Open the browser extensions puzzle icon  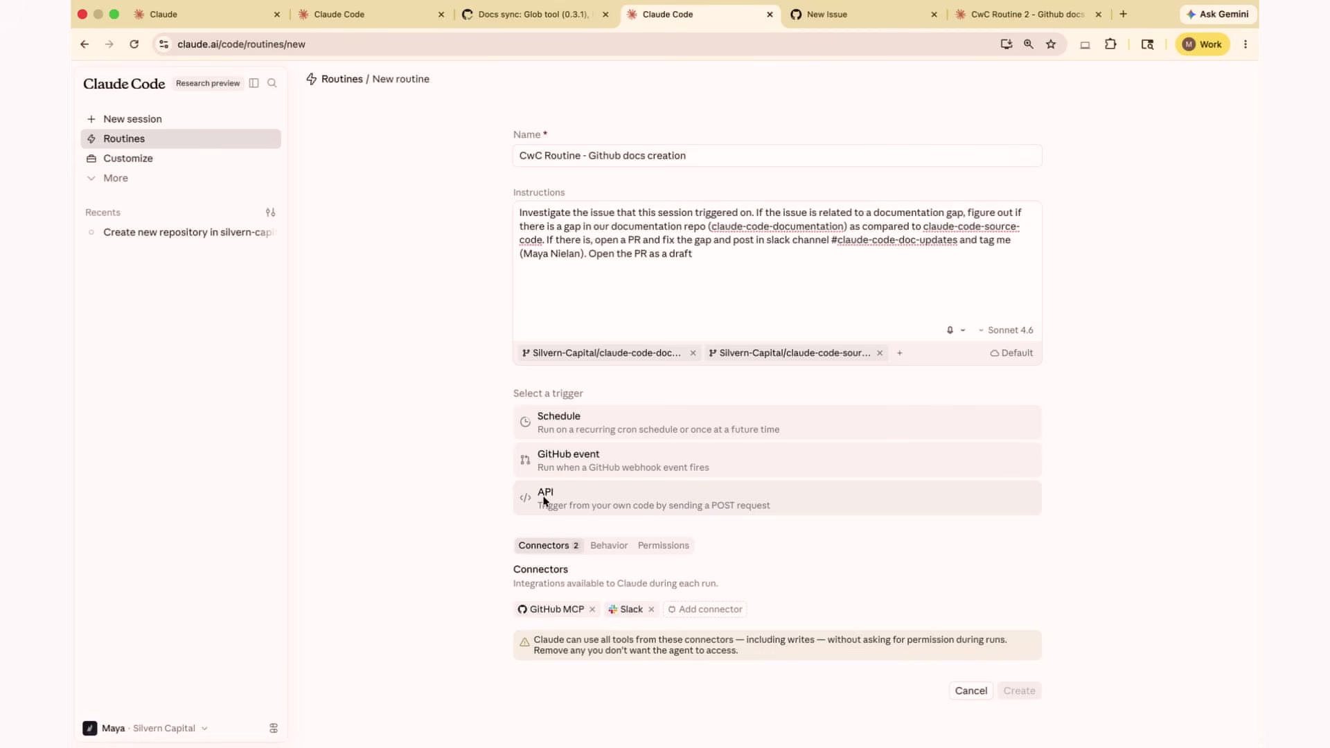click(1110, 44)
